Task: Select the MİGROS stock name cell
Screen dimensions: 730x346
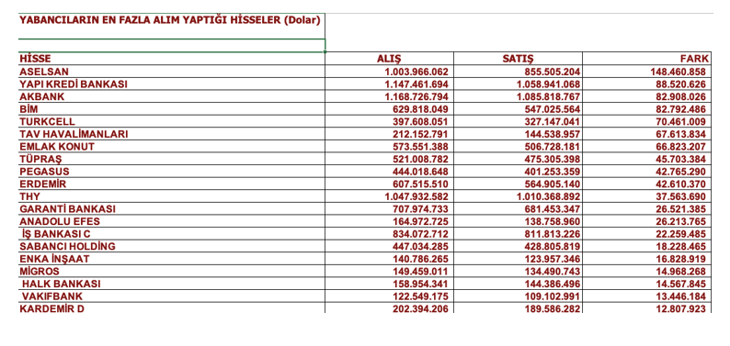Action: [171, 272]
